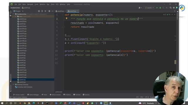Toggle the Bookmarks side tab
188x105 pixels.
pyautogui.click(x=11, y=78)
